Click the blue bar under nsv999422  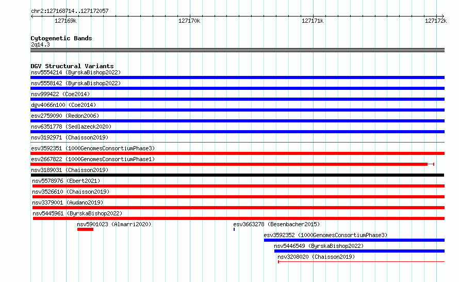coord(237,99)
